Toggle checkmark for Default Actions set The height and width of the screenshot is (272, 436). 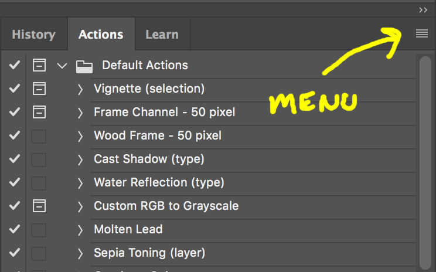(15, 65)
